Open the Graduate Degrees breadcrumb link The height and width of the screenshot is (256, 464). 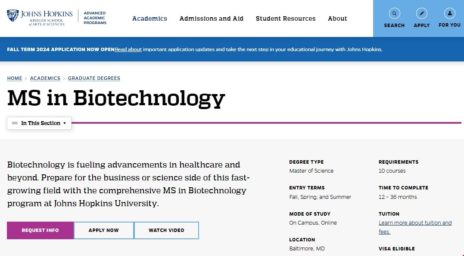(x=94, y=78)
